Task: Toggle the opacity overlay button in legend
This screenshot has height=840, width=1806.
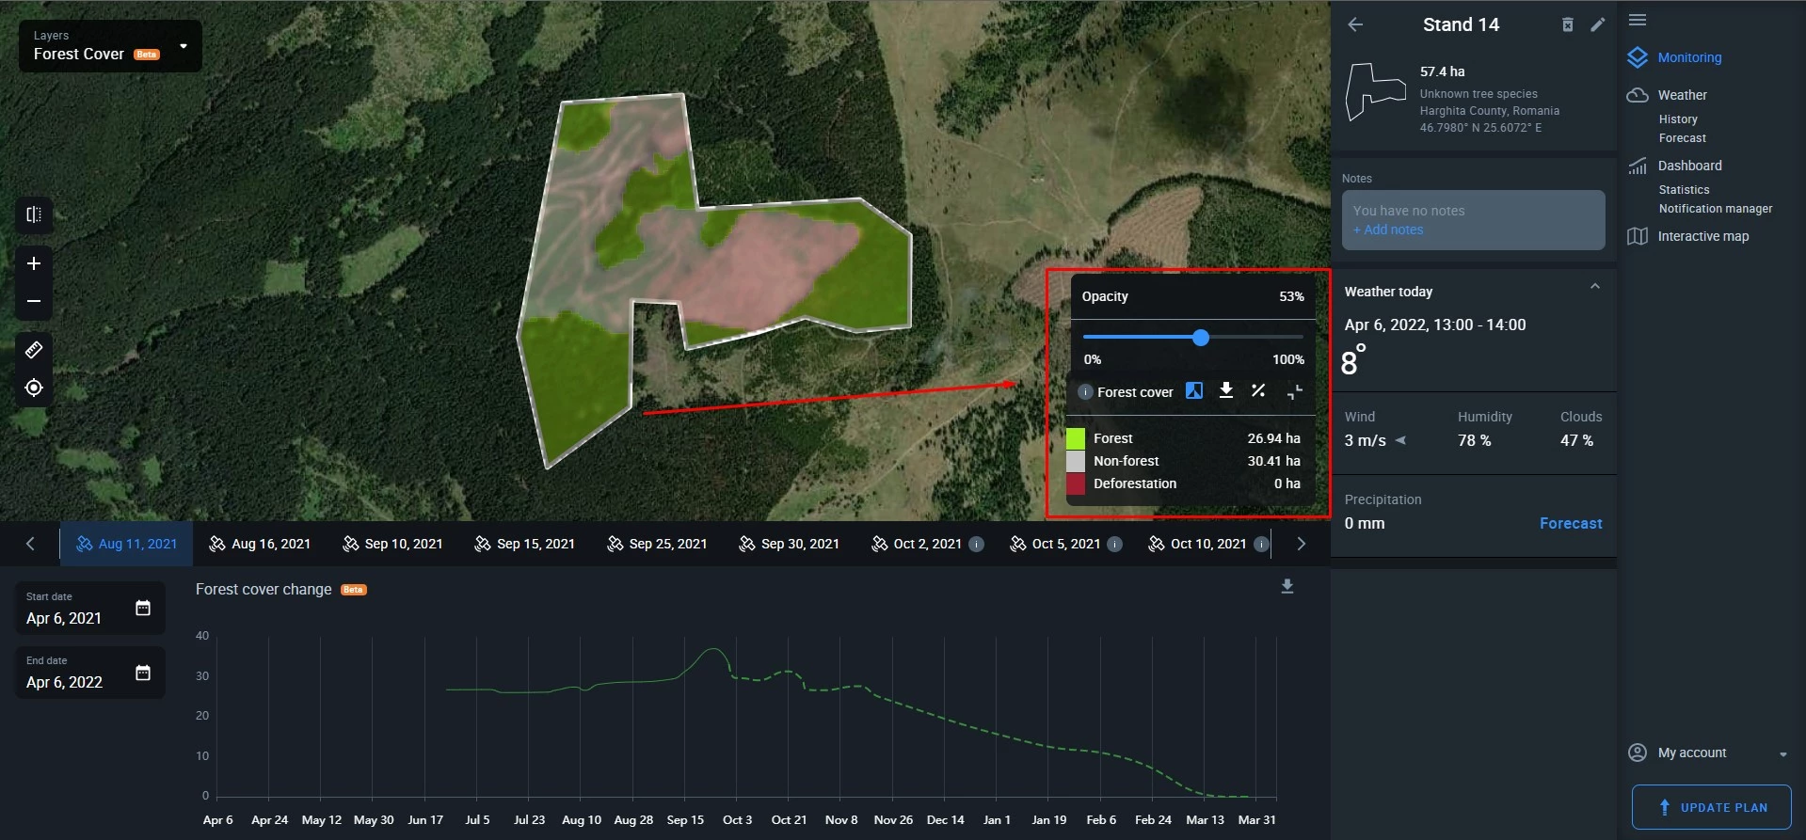Action: click(1193, 390)
